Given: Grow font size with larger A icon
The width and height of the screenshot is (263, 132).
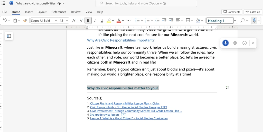Looking at the screenshot, I should coord(74,21).
